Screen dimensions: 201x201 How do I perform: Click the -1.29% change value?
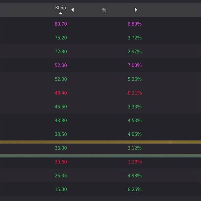[134, 162]
